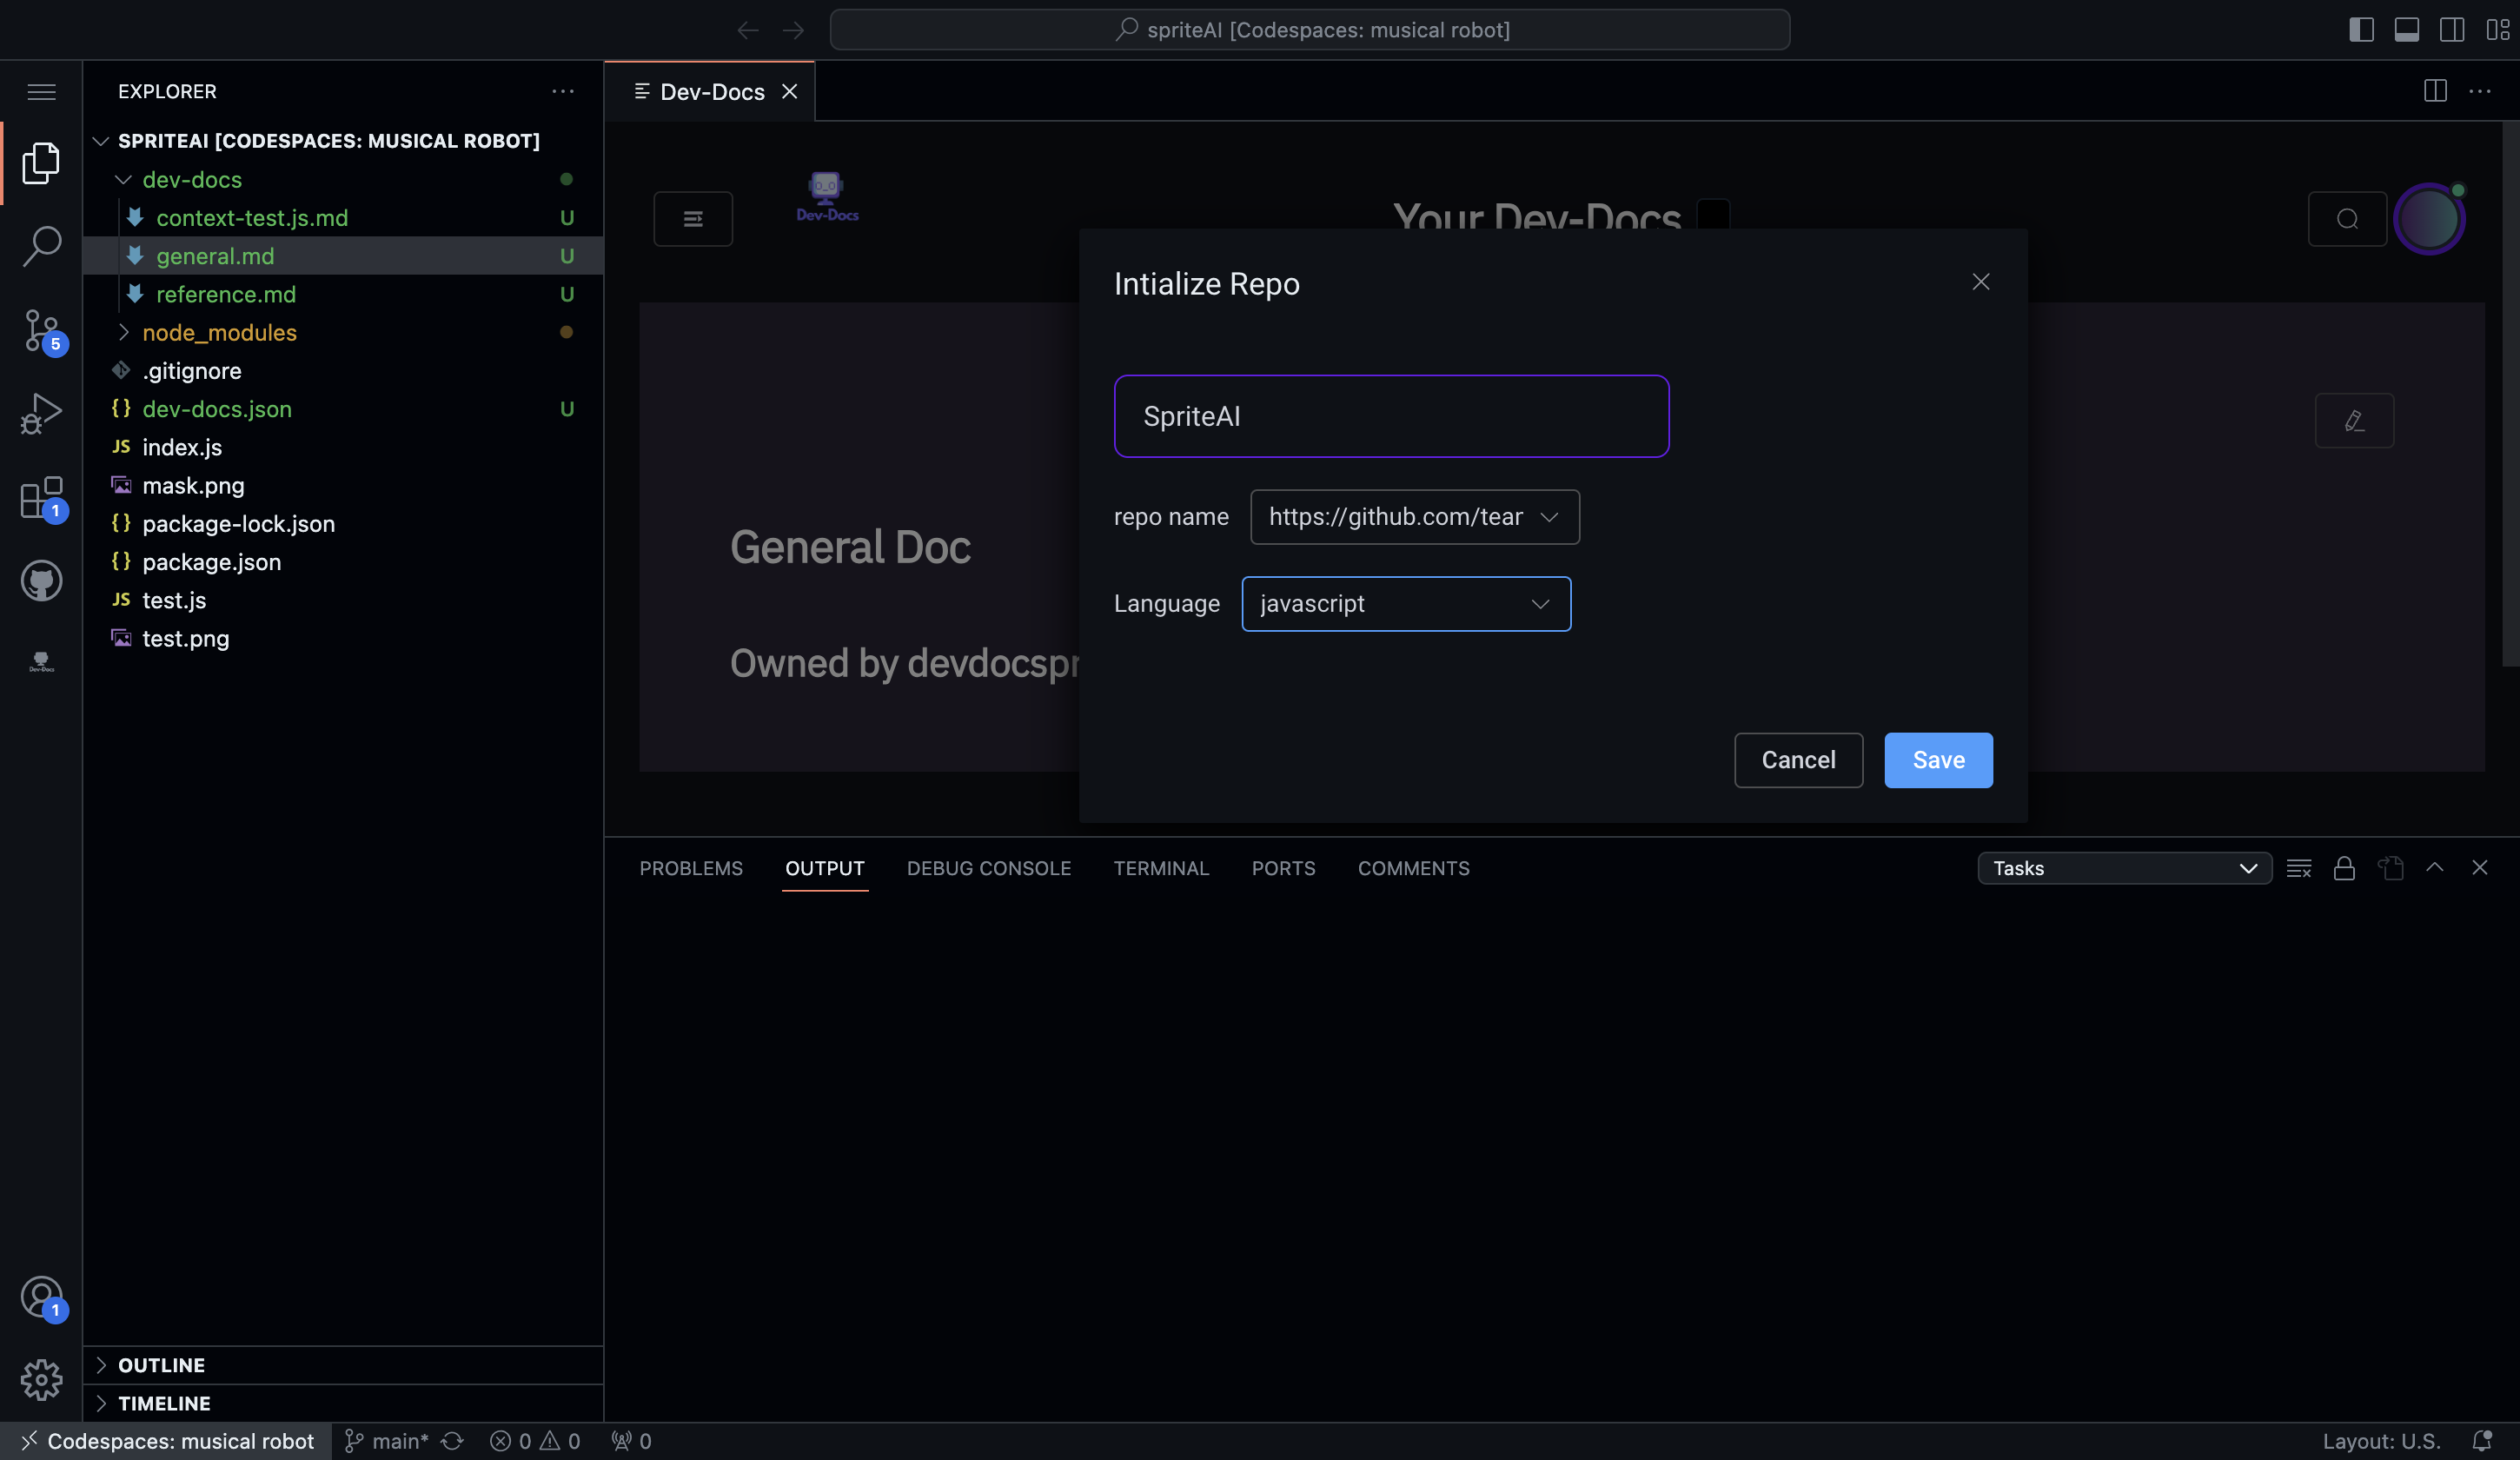Viewport: 2520px width, 1460px height.
Task: Toggle the bottom panel visibility
Action: point(2406,30)
